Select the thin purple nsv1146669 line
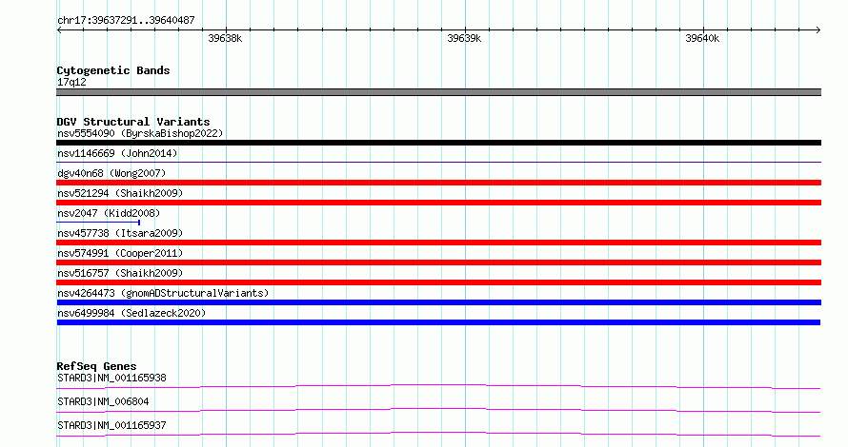This screenshot has height=447, width=848. pyautogui.click(x=438, y=162)
